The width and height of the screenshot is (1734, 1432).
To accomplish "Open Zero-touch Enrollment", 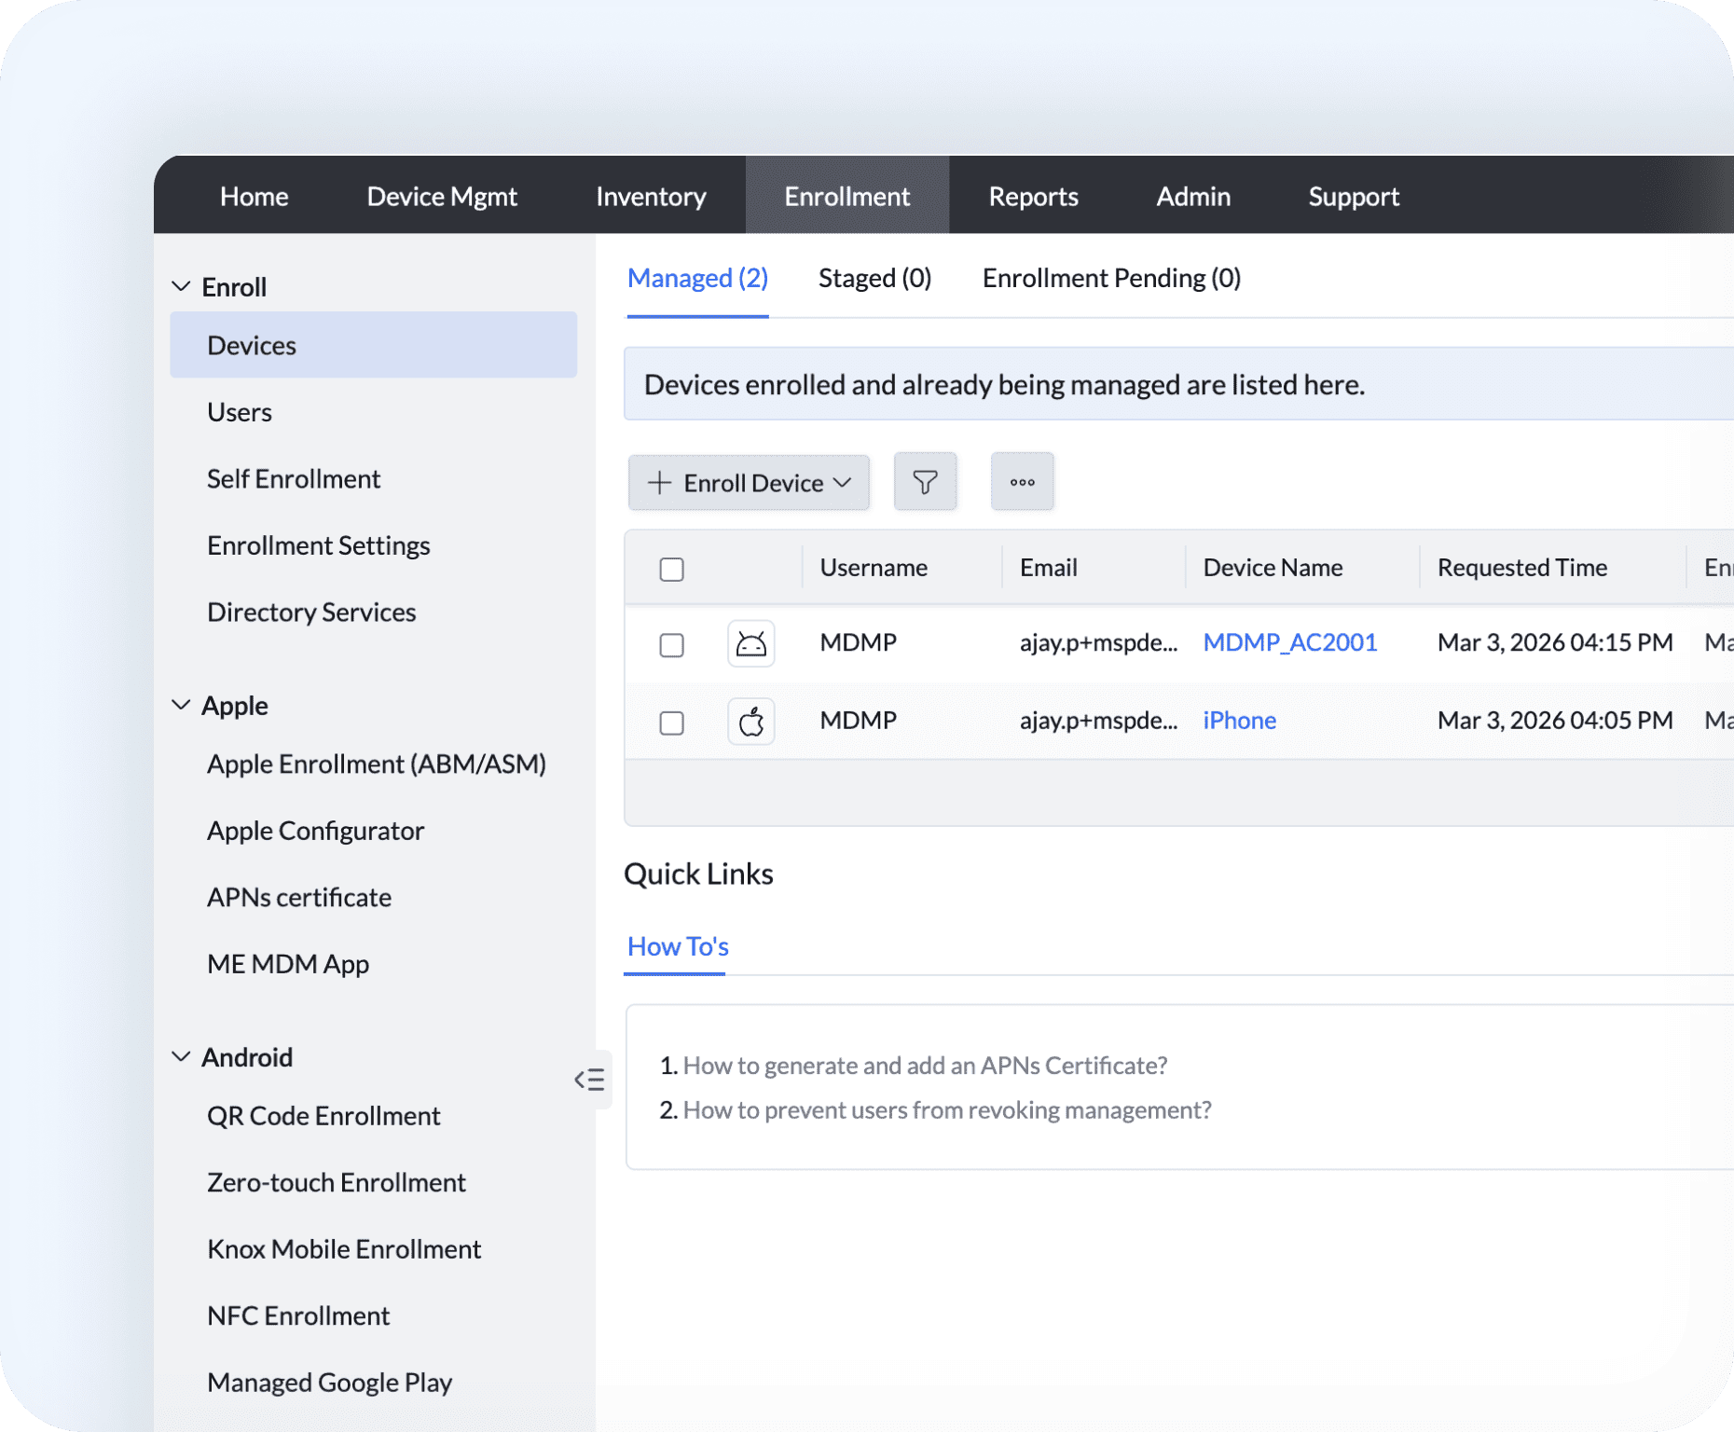I will coord(337,1182).
